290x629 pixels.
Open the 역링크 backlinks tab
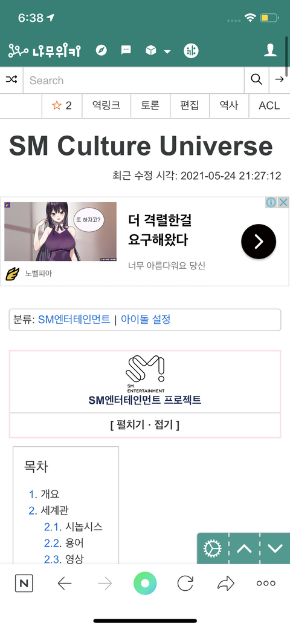click(x=106, y=106)
